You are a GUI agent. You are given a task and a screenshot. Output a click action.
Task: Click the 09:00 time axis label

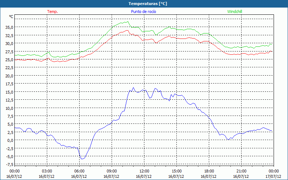point(112,171)
